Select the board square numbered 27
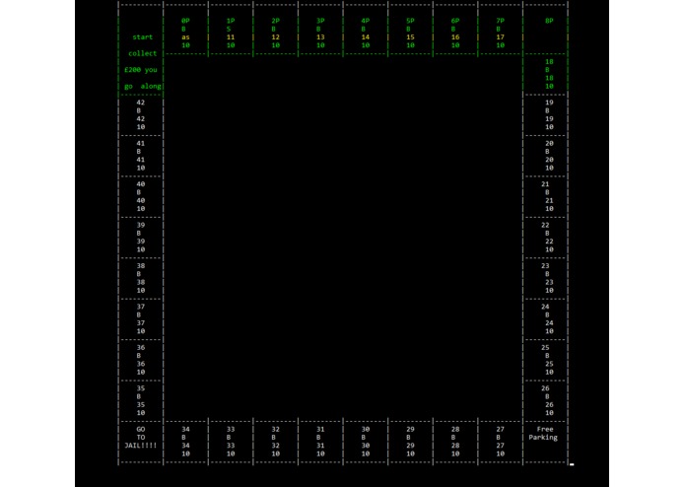Viewport: 685px width, 487px height. pyautogui.click(x=501, y=442)
